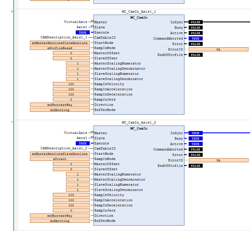The height and width of the screenshot is (231, 251).
Task: Select mcShortestWay Direction value in network 7
Action: (60, 216)
